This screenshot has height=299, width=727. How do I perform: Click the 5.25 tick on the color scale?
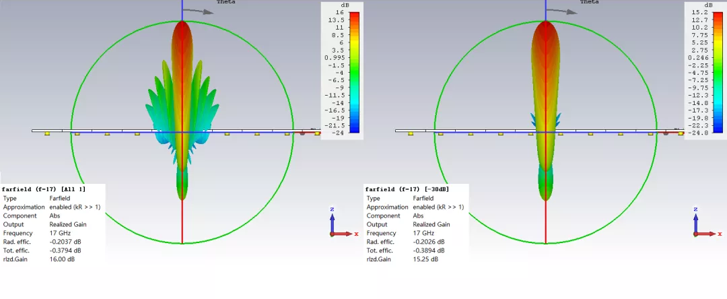(x=699, y=42)
